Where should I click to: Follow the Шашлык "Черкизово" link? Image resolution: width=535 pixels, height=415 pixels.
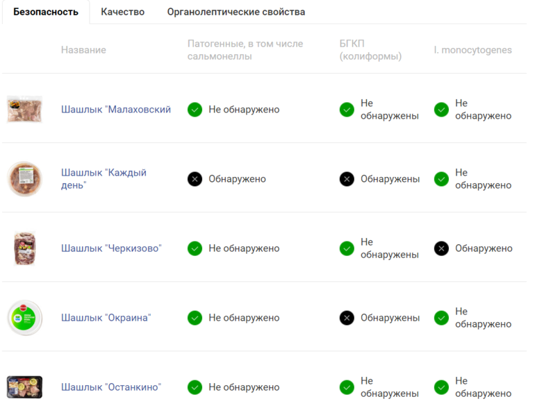pos(111,248)
